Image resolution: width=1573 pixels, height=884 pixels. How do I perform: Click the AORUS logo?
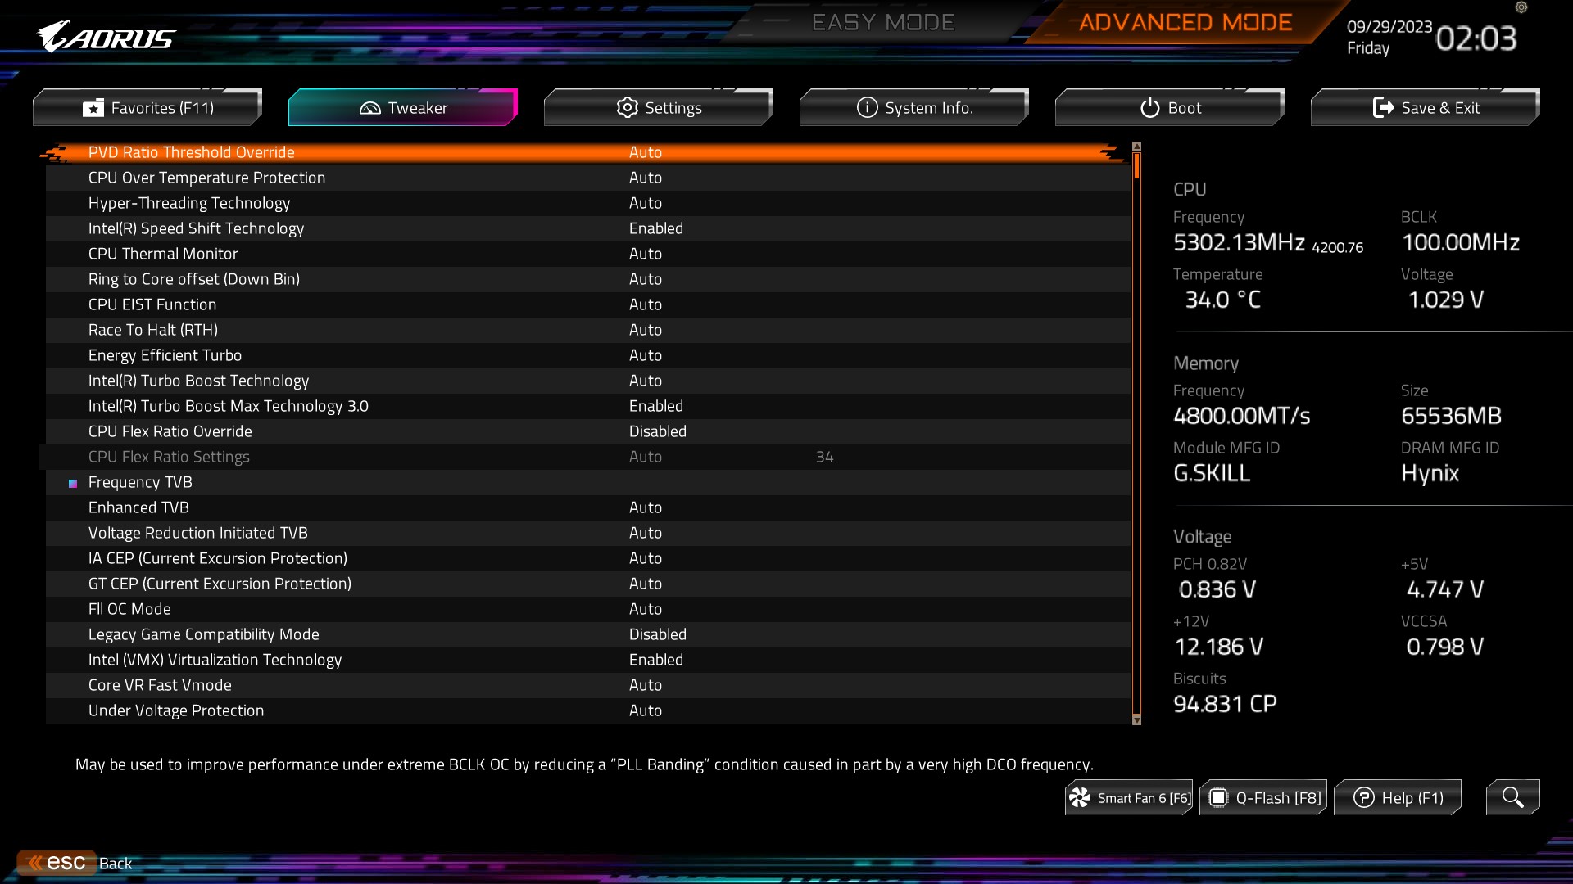(x=107, y=38)
